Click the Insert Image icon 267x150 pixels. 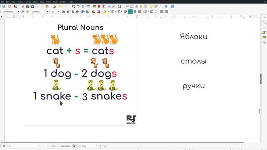click(x=94, y=6)
